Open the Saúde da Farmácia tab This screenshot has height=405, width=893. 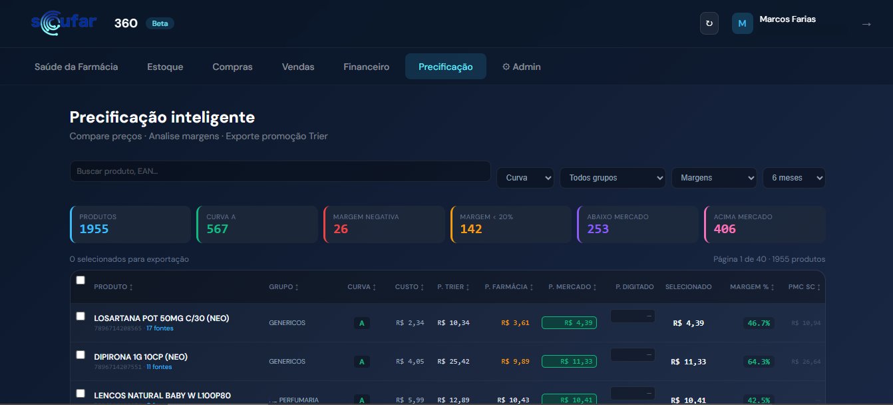(x=77, y=67)
